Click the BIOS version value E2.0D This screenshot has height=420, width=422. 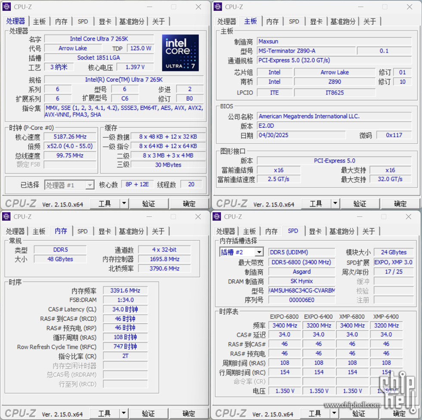(334, 126)
